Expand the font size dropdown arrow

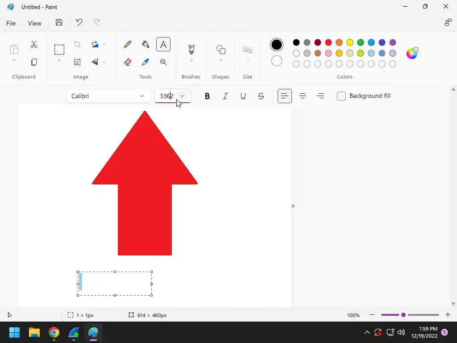[182, 96]
